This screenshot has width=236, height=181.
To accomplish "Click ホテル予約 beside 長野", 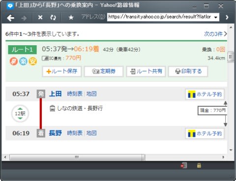I will click(205, 133).
